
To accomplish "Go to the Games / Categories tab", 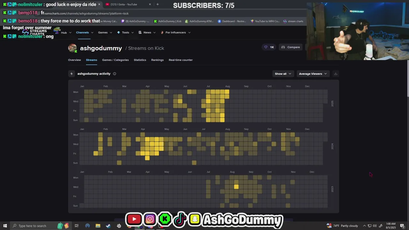I will [115, 60].
